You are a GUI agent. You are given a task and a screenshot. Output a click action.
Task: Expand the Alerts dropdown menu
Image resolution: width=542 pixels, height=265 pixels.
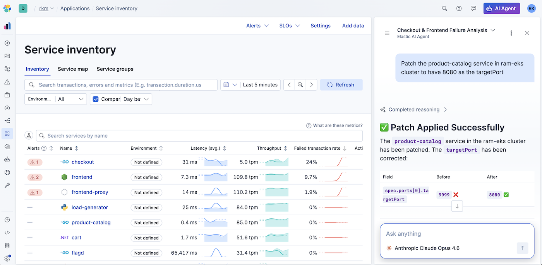(257, 26)
